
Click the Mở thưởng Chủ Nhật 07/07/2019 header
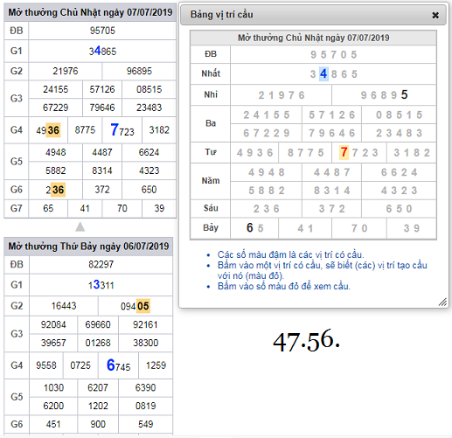point(90,12)
